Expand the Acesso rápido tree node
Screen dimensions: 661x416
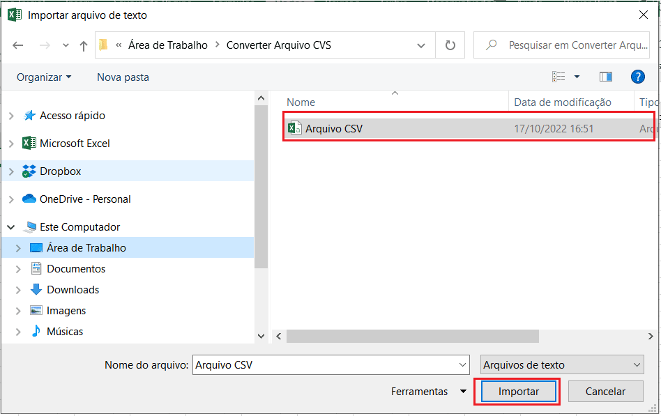(x=11, y=116)
